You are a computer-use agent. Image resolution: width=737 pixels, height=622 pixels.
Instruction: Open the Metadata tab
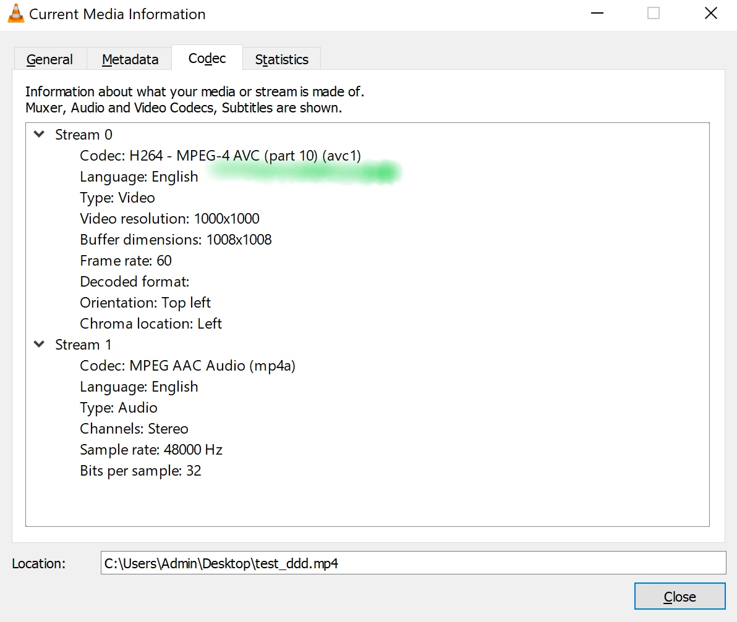(130, 59)
